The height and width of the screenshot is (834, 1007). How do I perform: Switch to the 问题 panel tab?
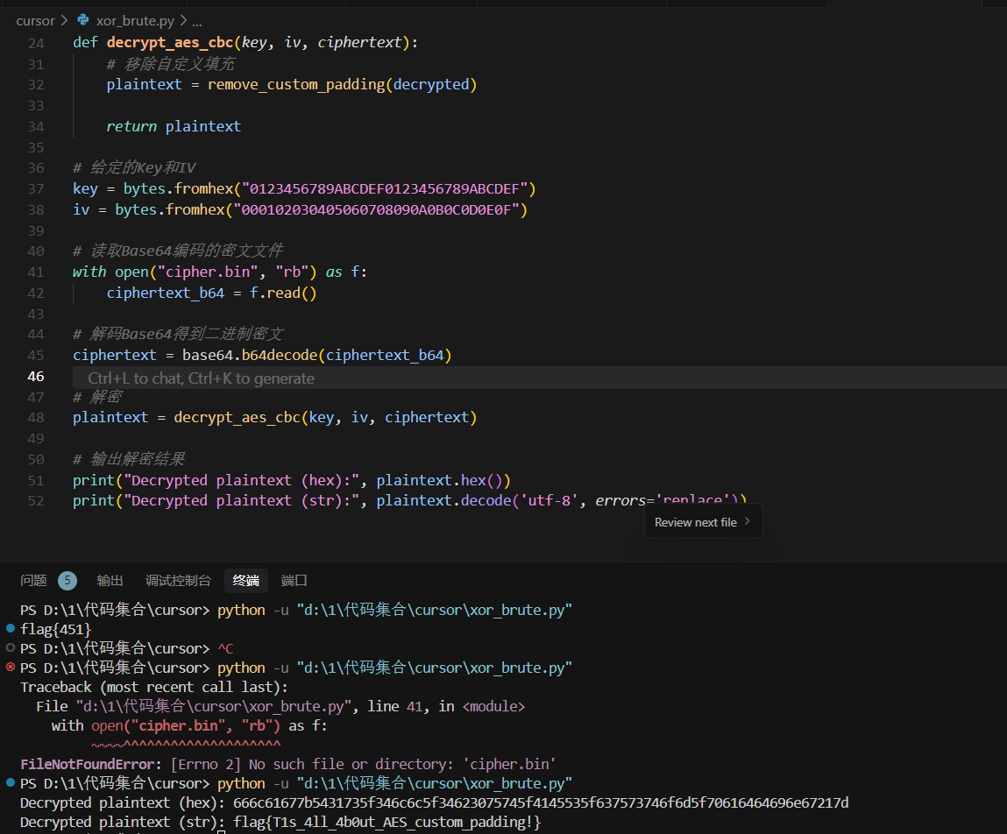[33, 581]
